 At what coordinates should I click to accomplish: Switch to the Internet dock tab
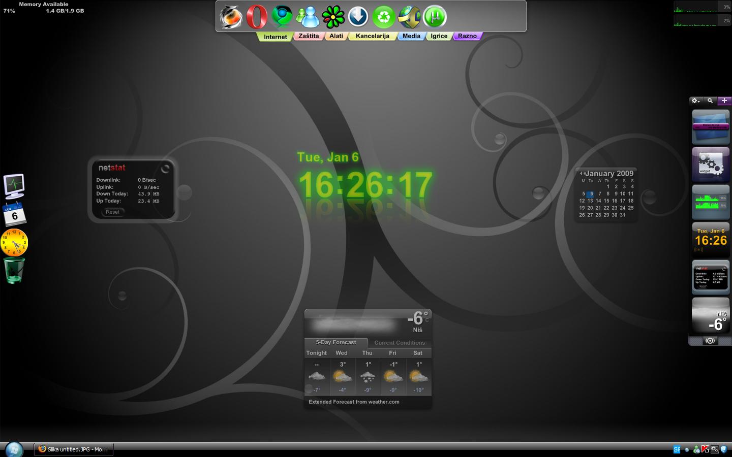tap(275, 37)
